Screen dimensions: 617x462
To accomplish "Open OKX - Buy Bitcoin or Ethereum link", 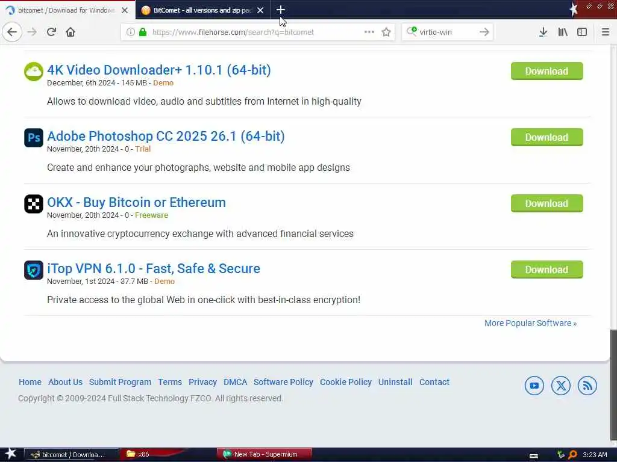I will (136, 202).
